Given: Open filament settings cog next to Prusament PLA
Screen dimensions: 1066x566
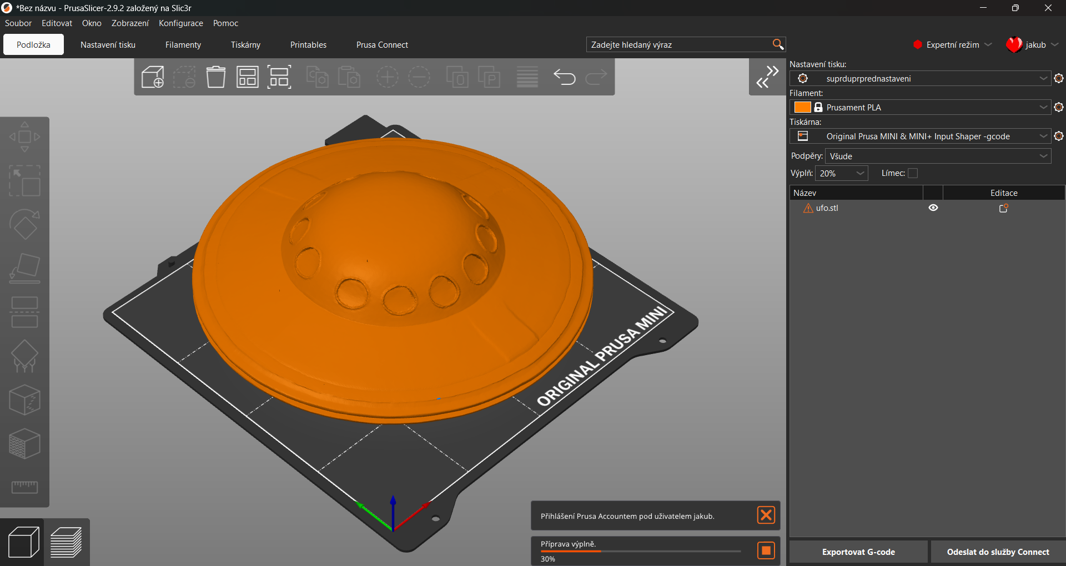Looking at the screenshot, I should (x=1059, y=107).
